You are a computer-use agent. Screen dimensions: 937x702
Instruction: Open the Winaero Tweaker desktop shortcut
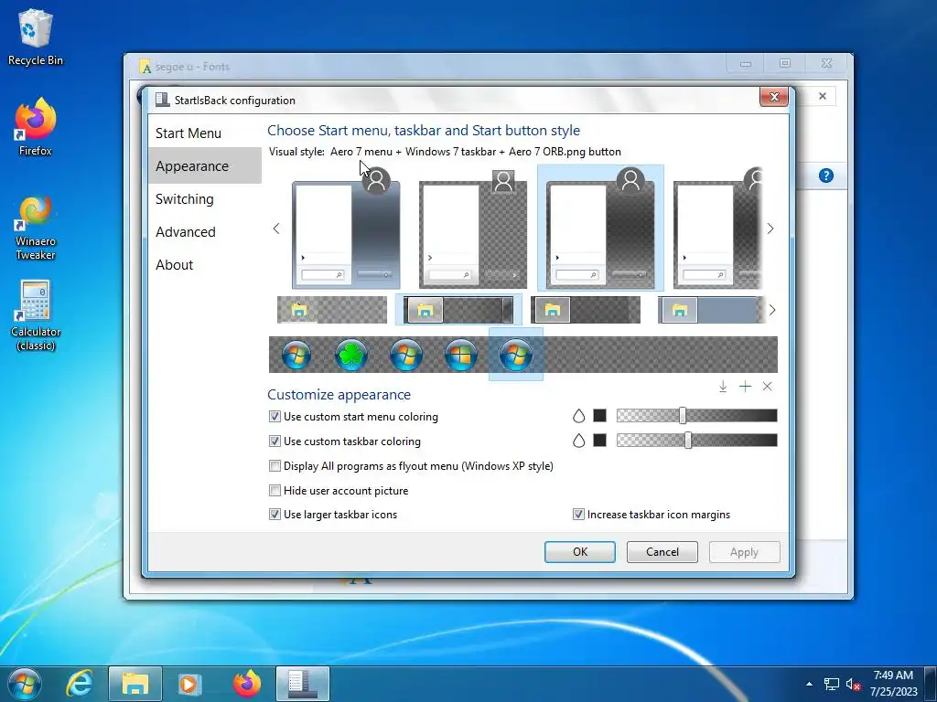[x=36, y=228]
